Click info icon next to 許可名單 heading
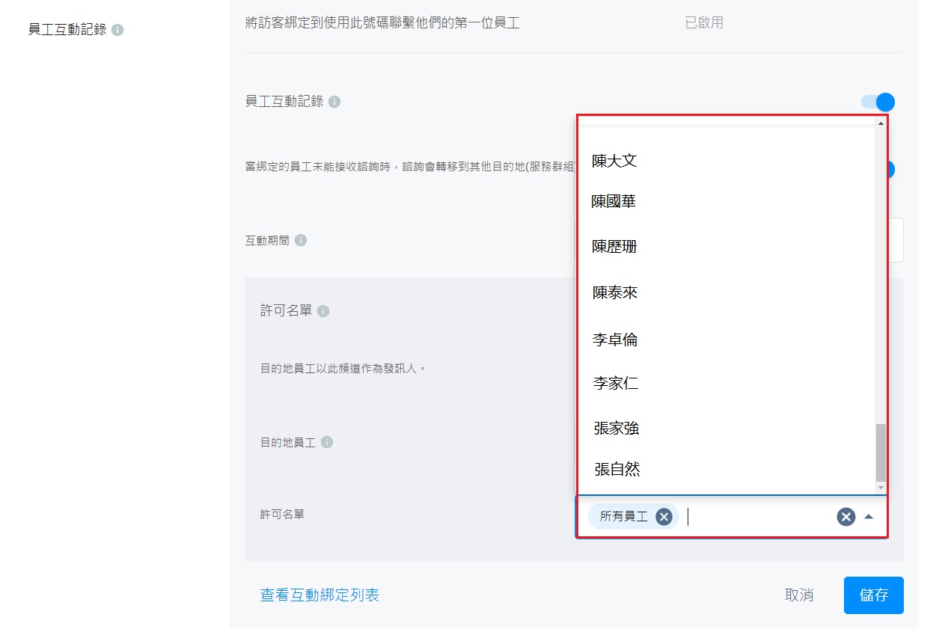This screenshot has width=945, height=635. 322,311
